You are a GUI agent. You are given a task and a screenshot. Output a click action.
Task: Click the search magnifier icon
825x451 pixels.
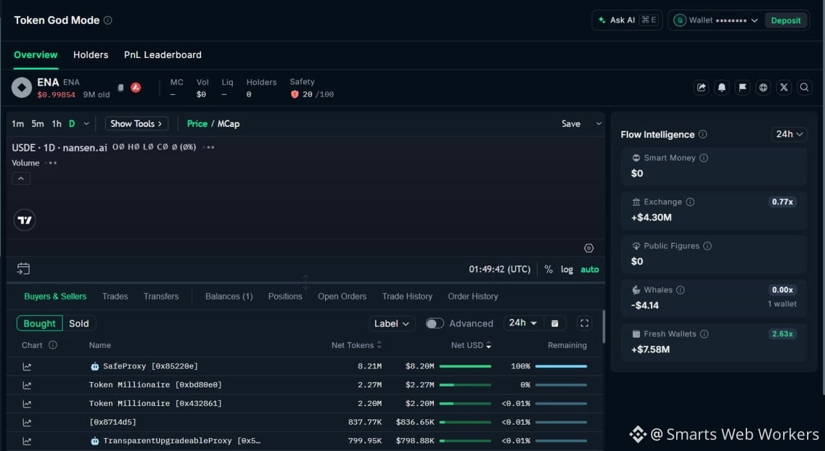tap(804, 88)
